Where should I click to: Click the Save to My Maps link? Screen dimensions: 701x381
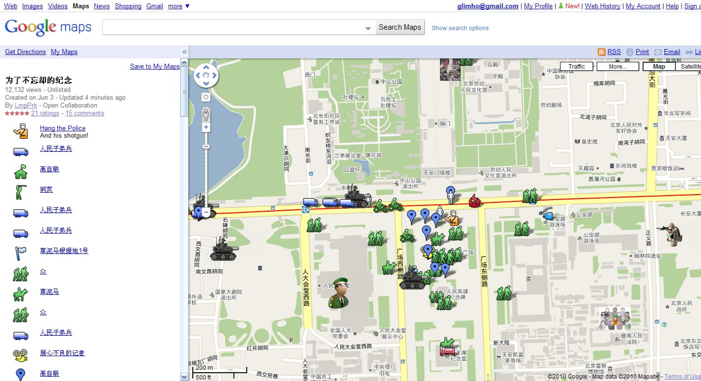point(155,67)
